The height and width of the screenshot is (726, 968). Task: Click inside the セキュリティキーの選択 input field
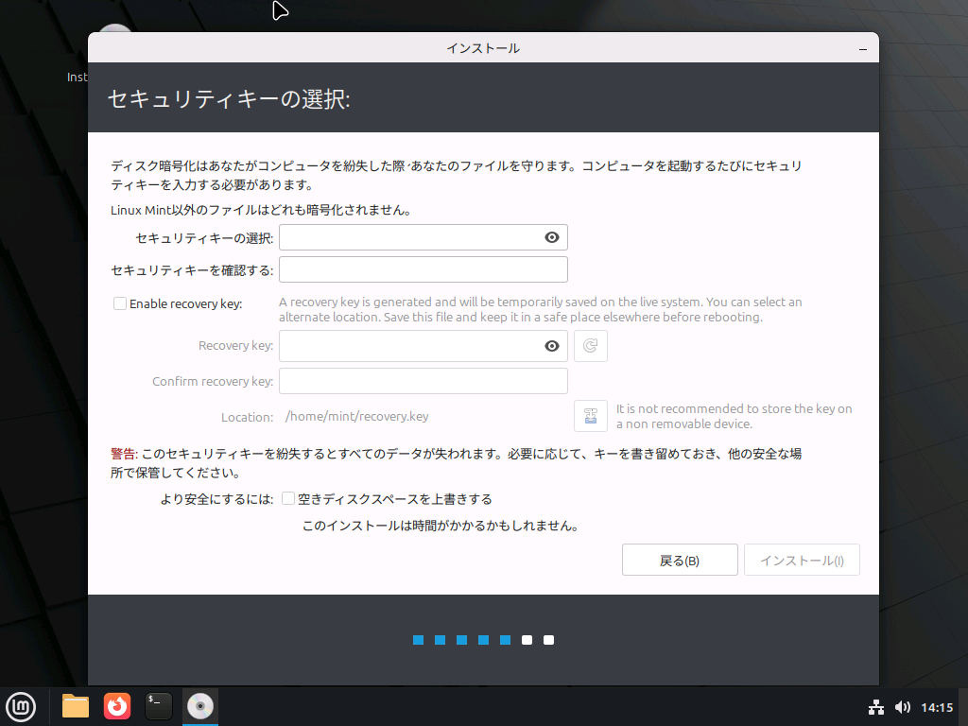(416, 237)
